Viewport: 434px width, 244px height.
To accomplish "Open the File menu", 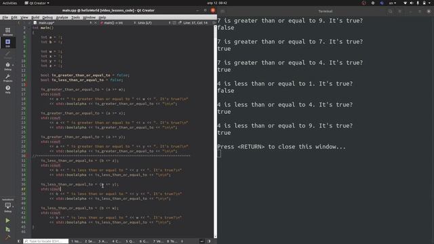I will (x=5, y=17).
